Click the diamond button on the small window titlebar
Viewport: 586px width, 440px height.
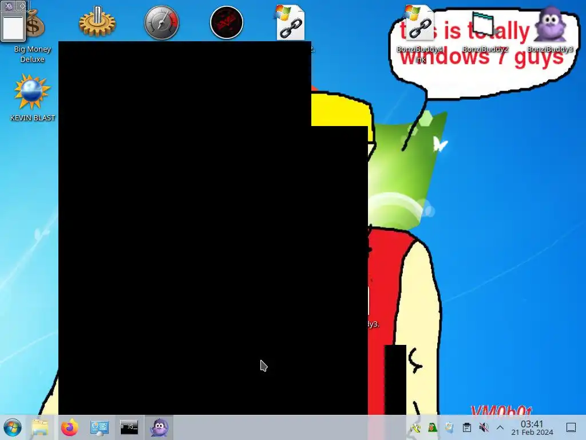(x=22, y=6)
